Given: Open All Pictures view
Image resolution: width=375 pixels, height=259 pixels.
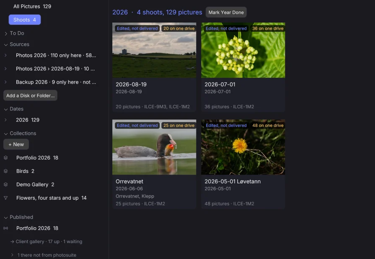Looking at the screenshot, I should point(32,6).
